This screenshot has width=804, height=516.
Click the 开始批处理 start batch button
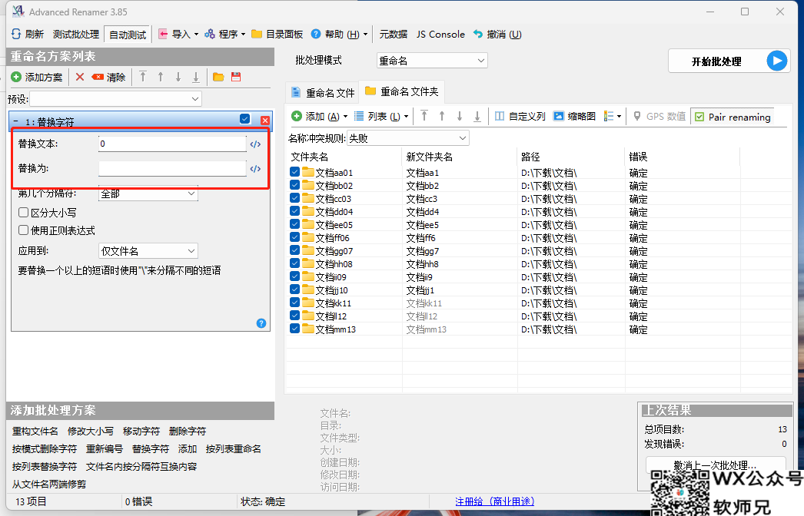pyautogui.click(x=729, y=61)
